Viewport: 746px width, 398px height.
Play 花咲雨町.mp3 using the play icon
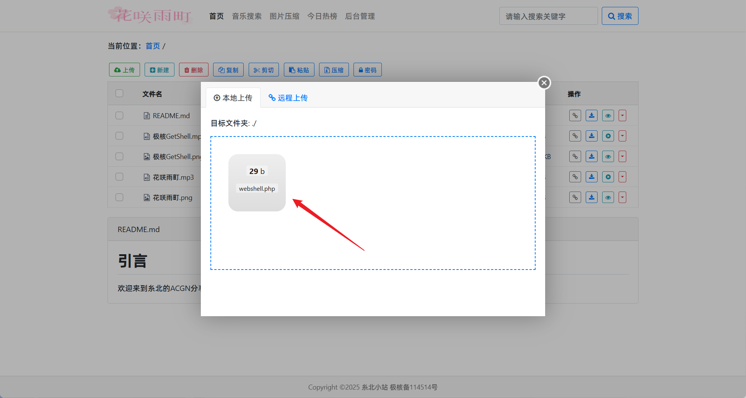tap(608, 177)
